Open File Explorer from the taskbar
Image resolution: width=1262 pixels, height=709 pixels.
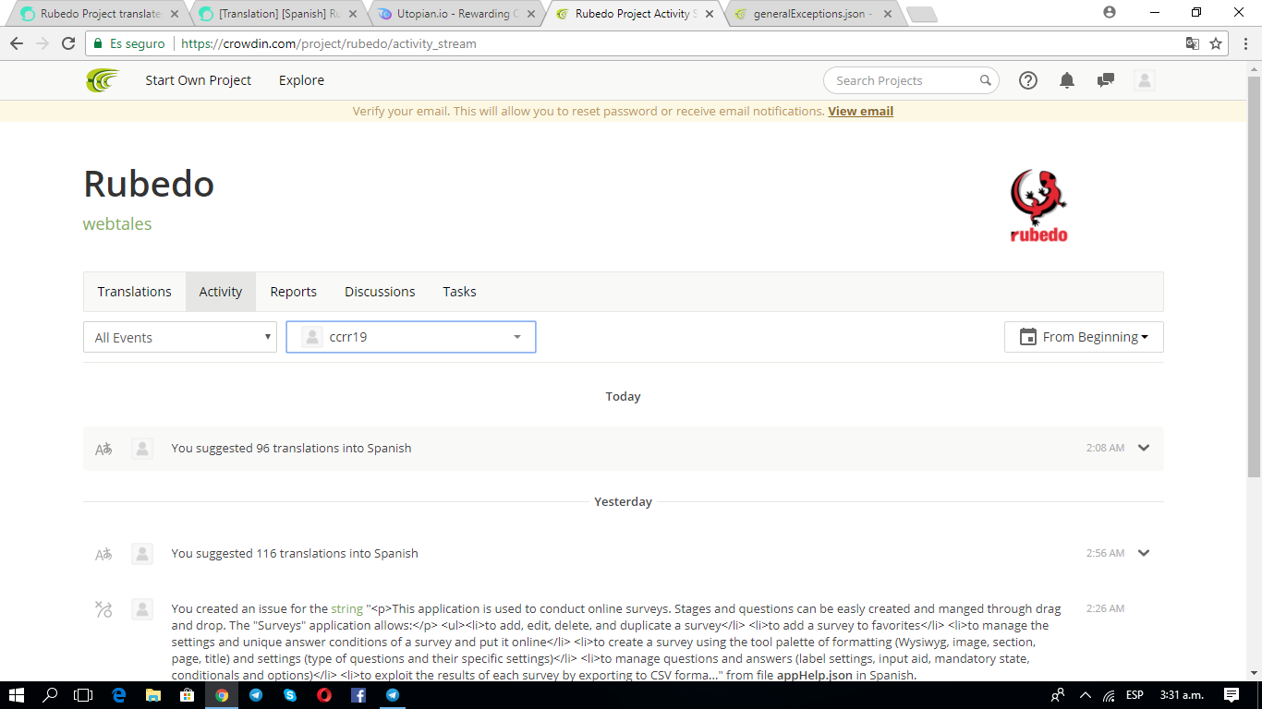pos(152,695)
